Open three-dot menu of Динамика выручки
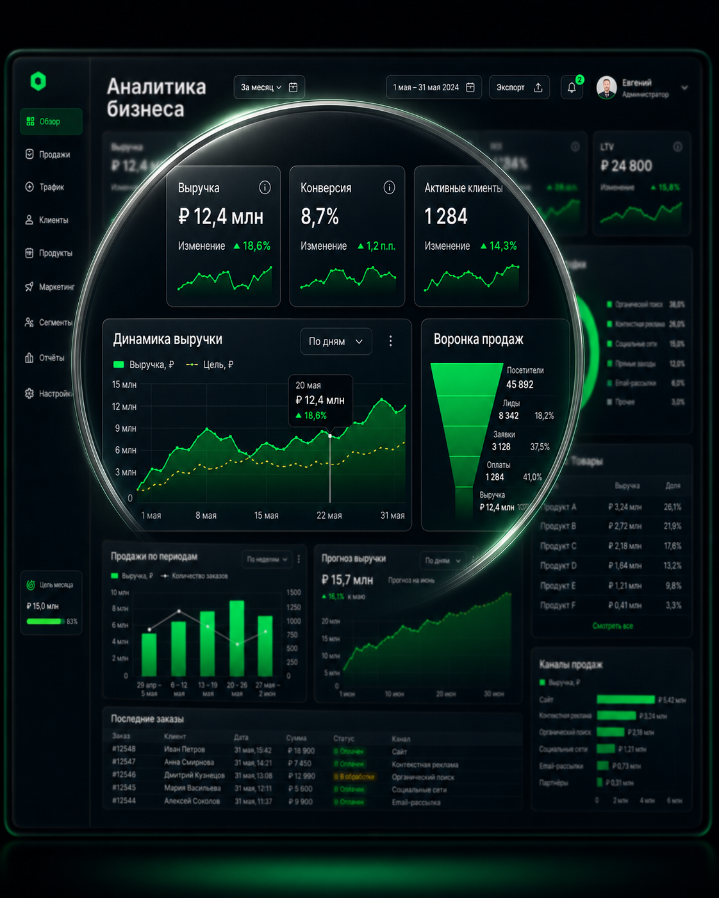Image resolution: width=719 pixels, height=898 pixels. 391,341
